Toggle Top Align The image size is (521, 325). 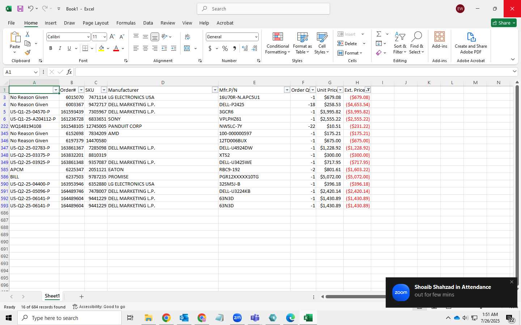click(x=136, y=37)
